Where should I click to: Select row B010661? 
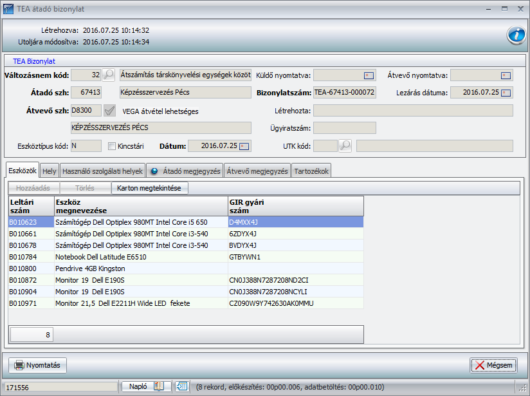tap(187, 234)
